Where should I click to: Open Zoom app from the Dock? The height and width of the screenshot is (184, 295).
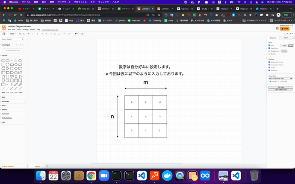pos(104,176)
